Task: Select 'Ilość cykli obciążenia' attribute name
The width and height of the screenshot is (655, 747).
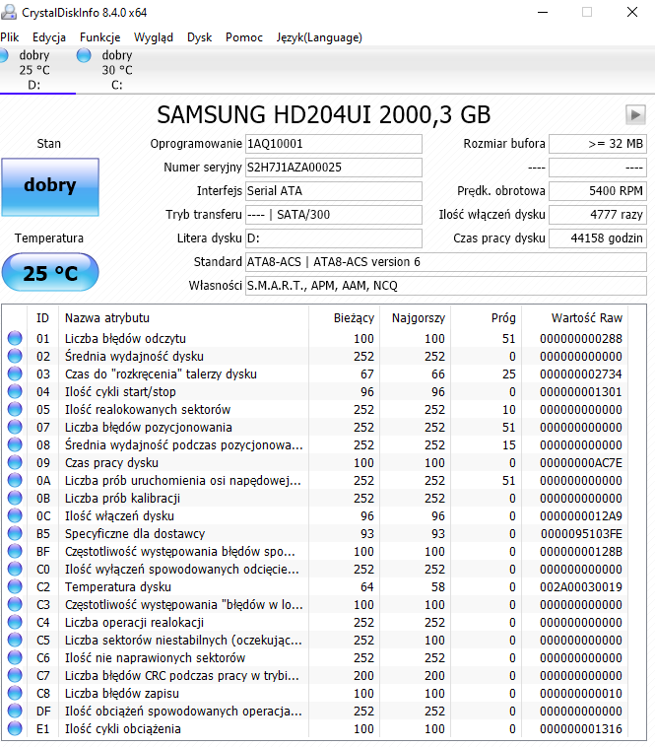Action: (123, 728)
